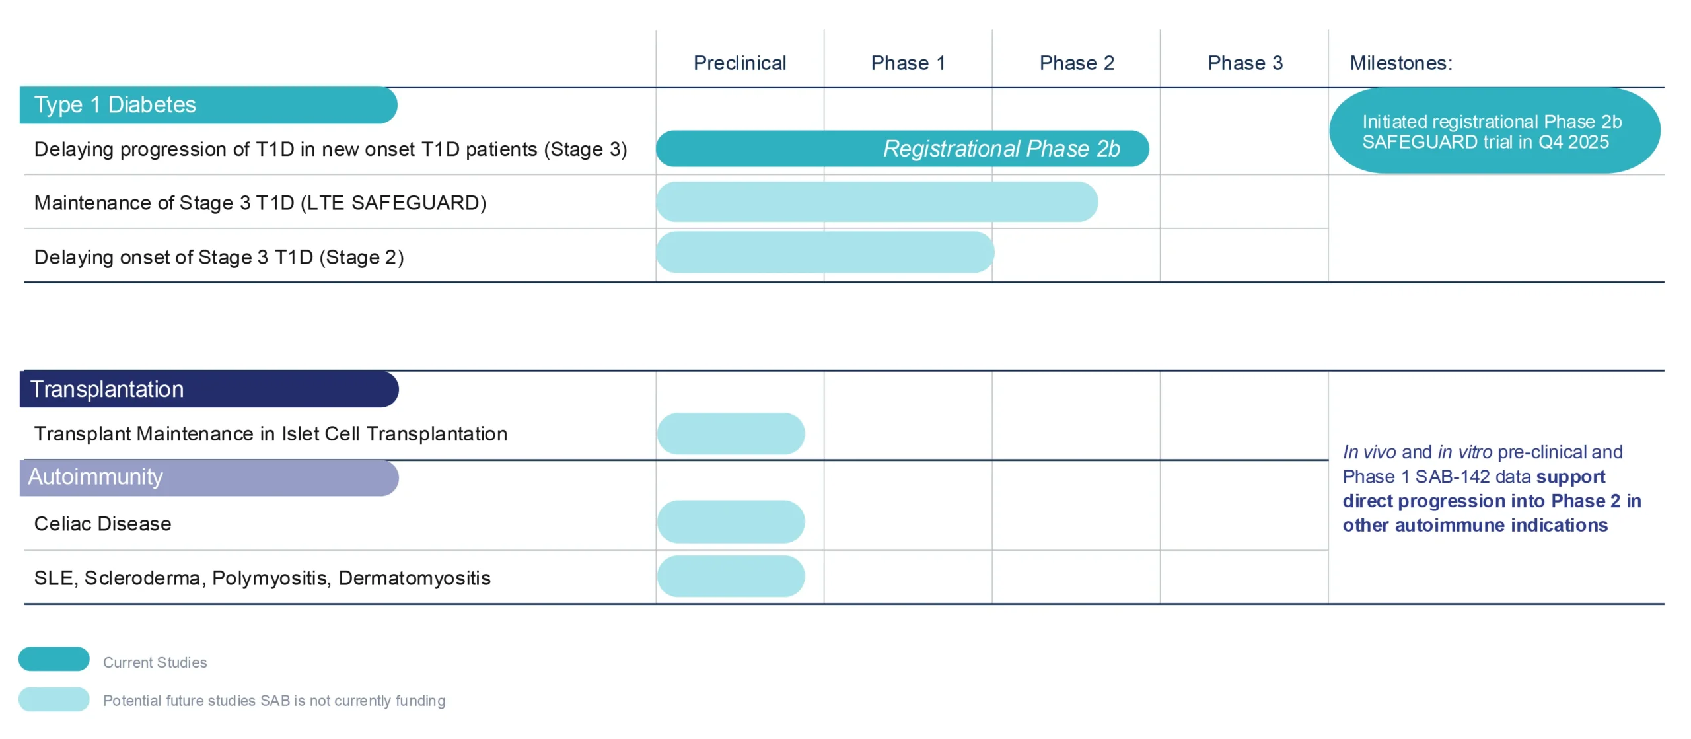Click the Phase 3 column header
Viewport: 1691px width, 739px height.
(1244, 63)
